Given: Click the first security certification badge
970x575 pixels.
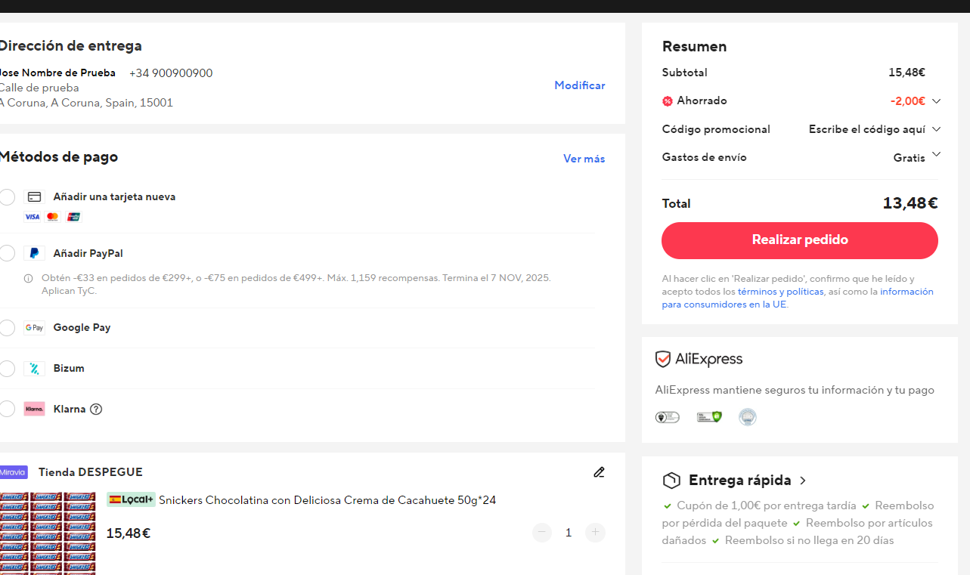Looking at the screenshot, I should [x=667, y=417].
